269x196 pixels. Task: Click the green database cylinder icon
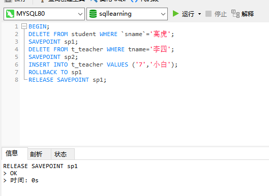tap(93, 14)
